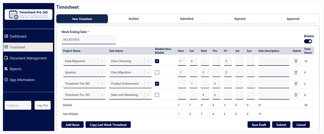Open the App Information info icon
This screenshot has height=134, width=324.
tap(6, 79)
